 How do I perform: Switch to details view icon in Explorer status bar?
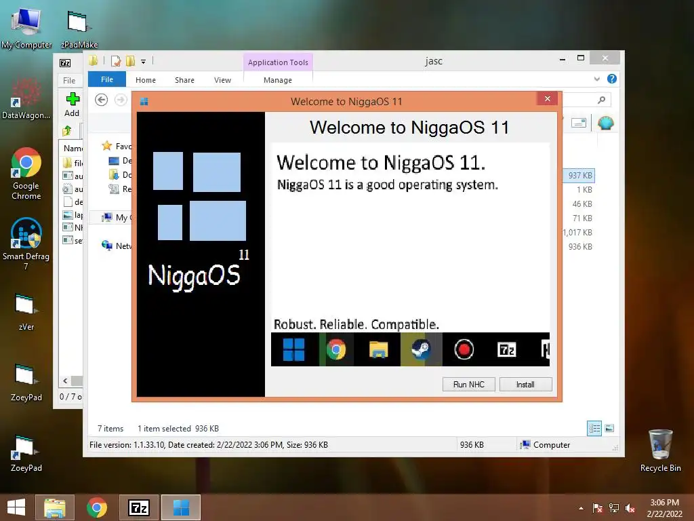pos(594,429)
